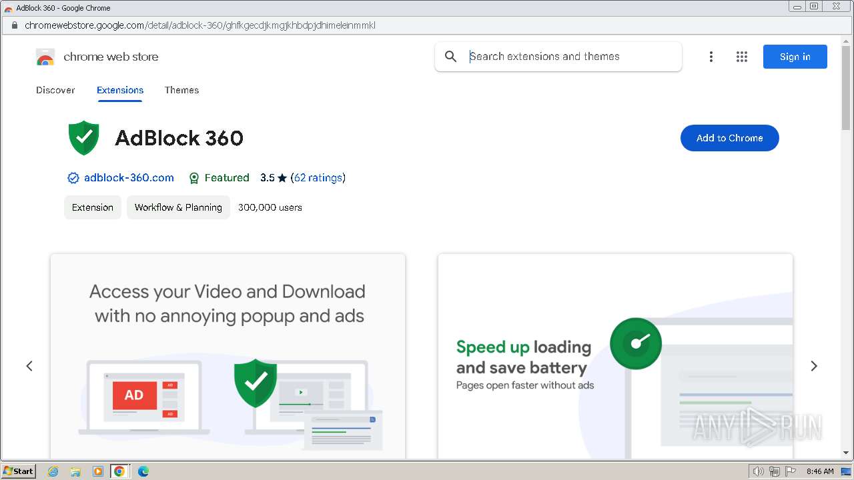Click the Workflow & Planning chip

[178, 207]
